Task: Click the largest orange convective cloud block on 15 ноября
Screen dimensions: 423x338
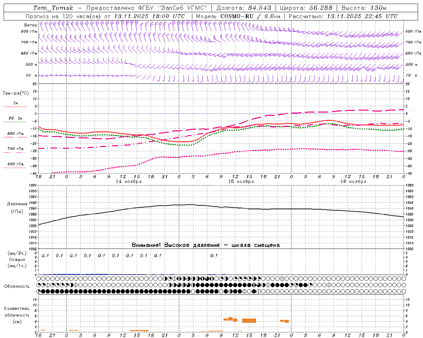Action: pyautogui.click(x=249, y=321)
